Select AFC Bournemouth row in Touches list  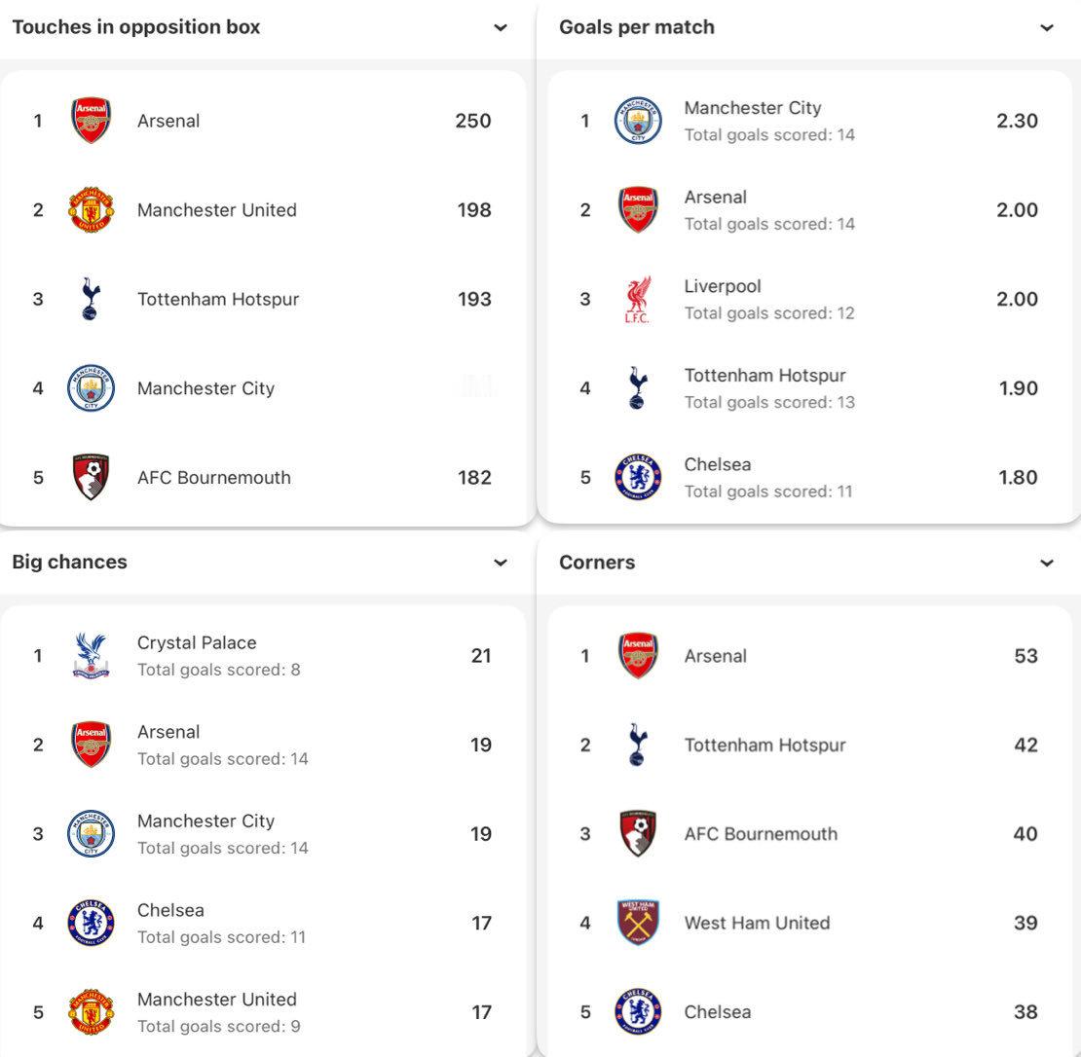tap(214, 477)
